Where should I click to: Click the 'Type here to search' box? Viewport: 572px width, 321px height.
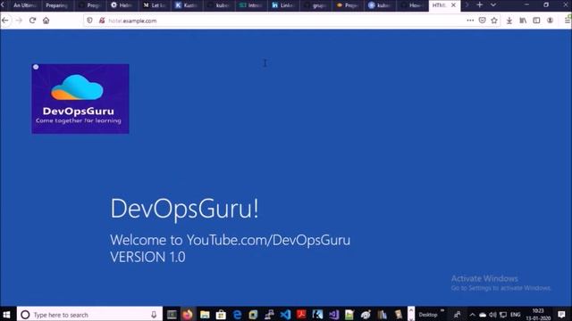(89, 315)
